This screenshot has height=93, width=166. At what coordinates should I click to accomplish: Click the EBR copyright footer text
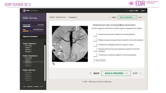(x=97, y=82)
